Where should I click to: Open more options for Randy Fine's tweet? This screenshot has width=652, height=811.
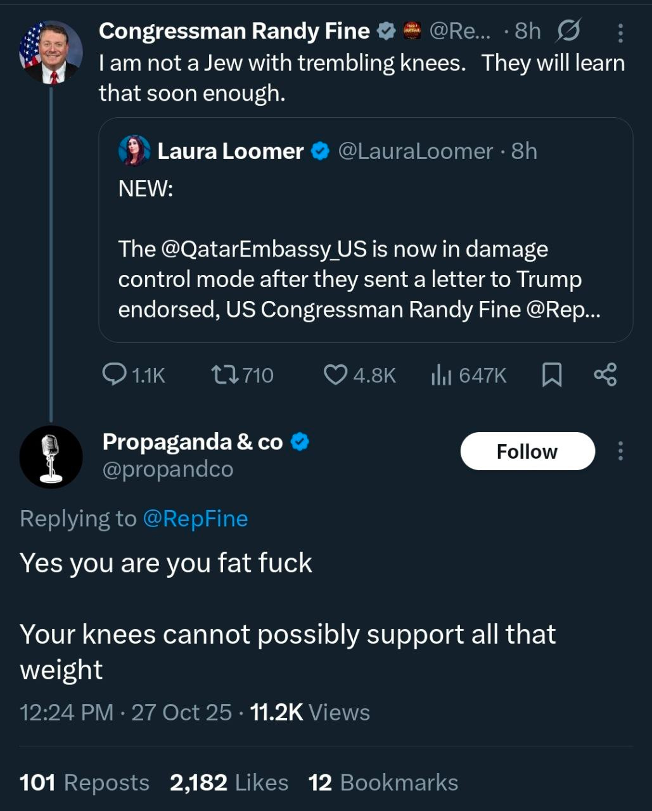620,32
